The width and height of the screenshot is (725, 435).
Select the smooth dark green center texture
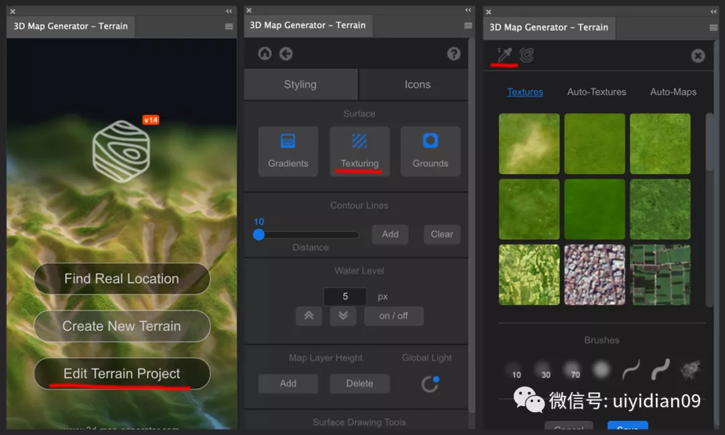595,209
